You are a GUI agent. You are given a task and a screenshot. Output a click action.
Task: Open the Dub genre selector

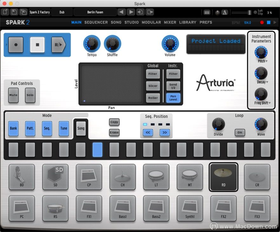[62, 12]
